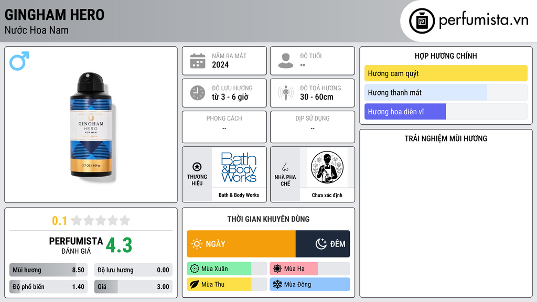
Task: Click the sun icon next to Mùa Hạ
Action: pyautogui.click(x=277, y=269)
